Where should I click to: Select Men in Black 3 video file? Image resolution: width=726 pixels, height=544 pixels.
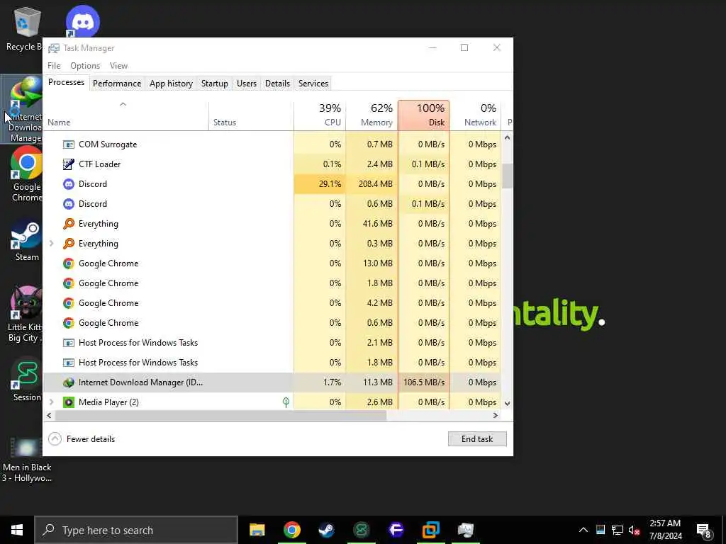coord(26,460)
